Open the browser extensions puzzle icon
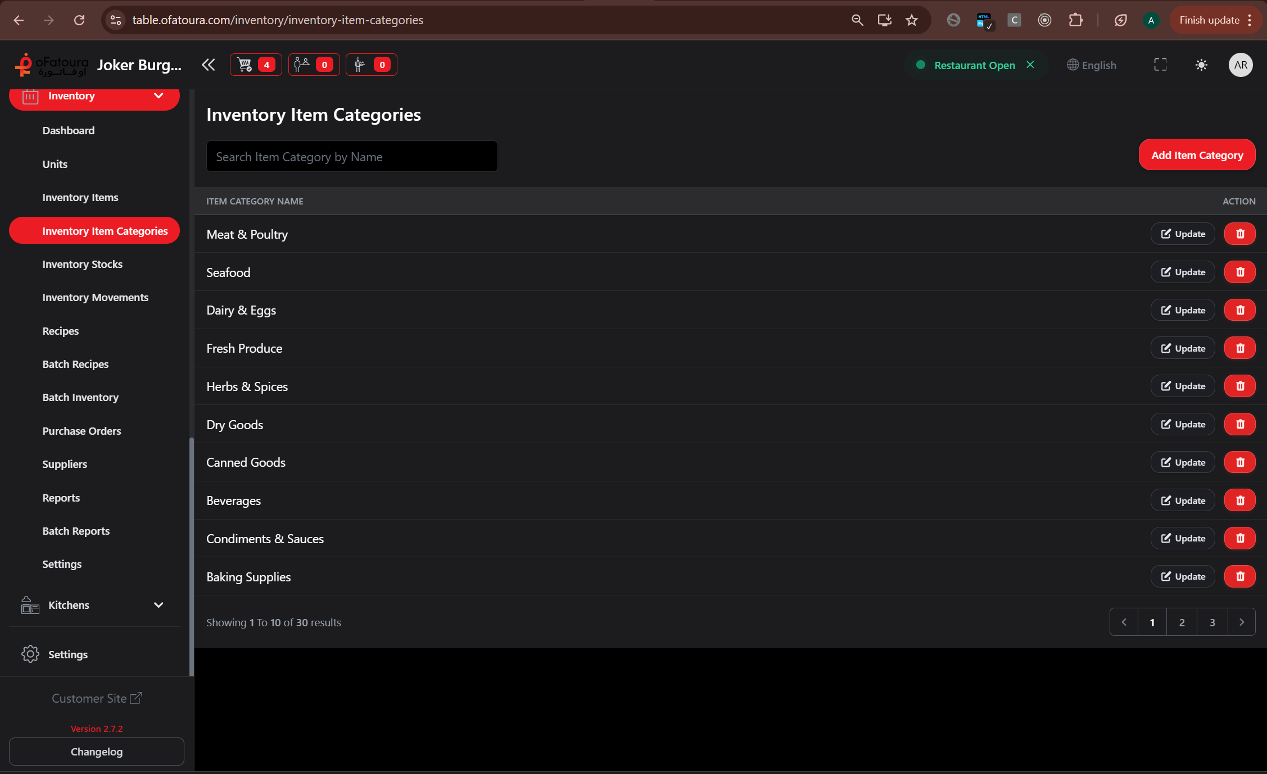This screenshot has width=1267, height=774. coord(1075,20)
